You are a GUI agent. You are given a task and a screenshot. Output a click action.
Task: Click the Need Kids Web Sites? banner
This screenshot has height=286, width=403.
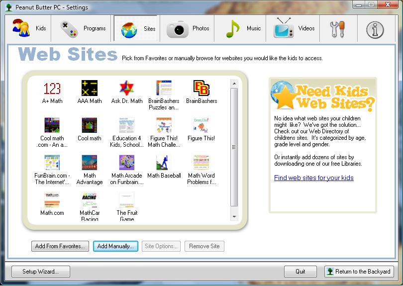(x=323, y=97)
